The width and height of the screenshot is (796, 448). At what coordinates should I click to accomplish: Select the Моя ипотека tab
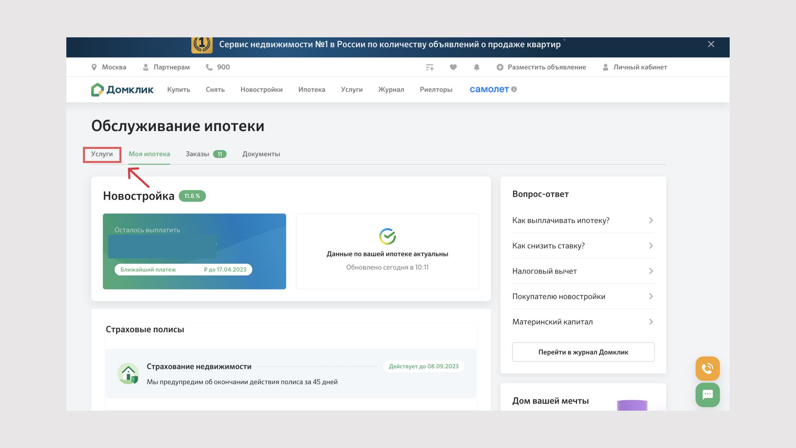point(149,154)
